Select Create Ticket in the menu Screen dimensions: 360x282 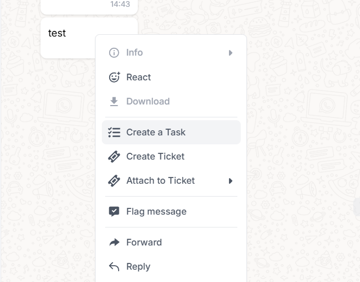tap(171, 157)
